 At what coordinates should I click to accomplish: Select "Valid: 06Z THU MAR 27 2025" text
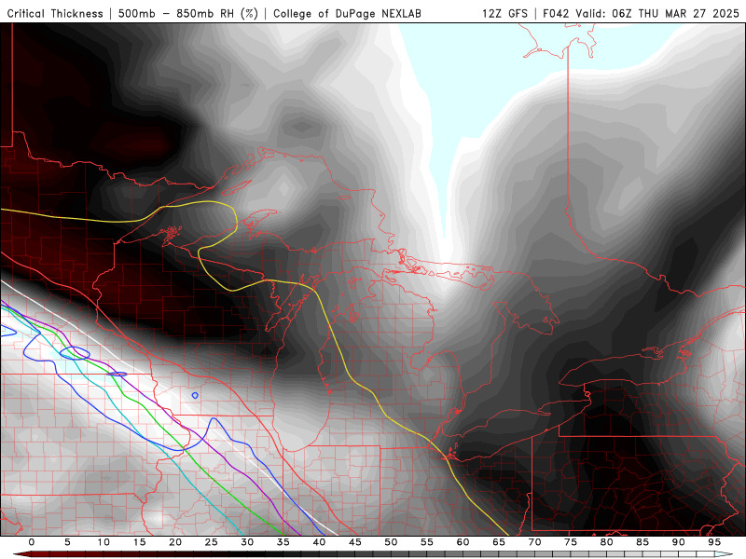657,13
